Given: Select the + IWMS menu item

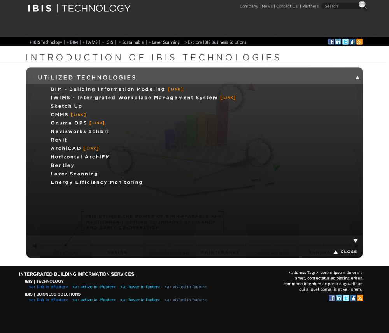Looking at the screenshot, I should coord(90,42).
